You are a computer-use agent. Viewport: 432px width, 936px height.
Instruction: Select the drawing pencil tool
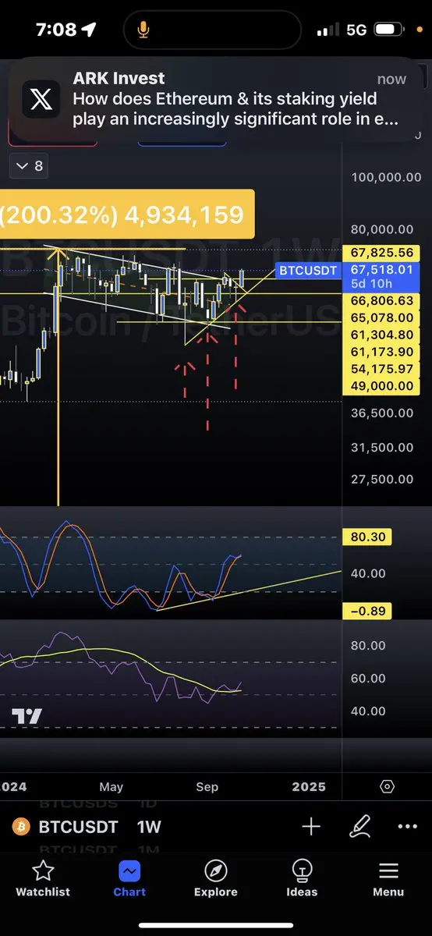(360, 826)
